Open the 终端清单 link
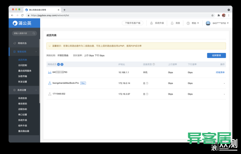This screenshot has height=154, width=241. (x=220, y=72)
